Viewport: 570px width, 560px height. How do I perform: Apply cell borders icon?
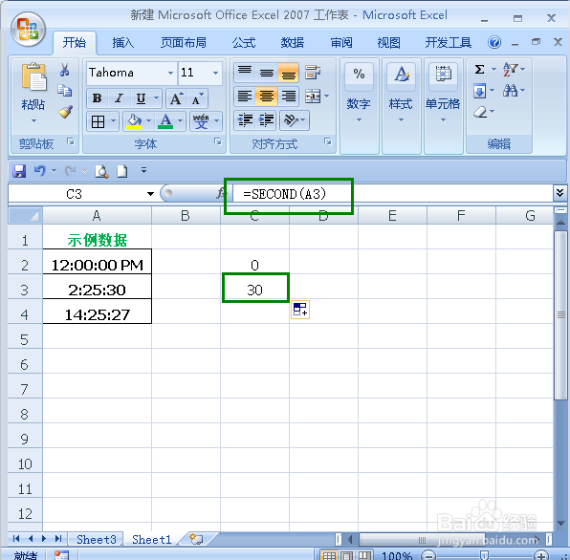(98, 121)
